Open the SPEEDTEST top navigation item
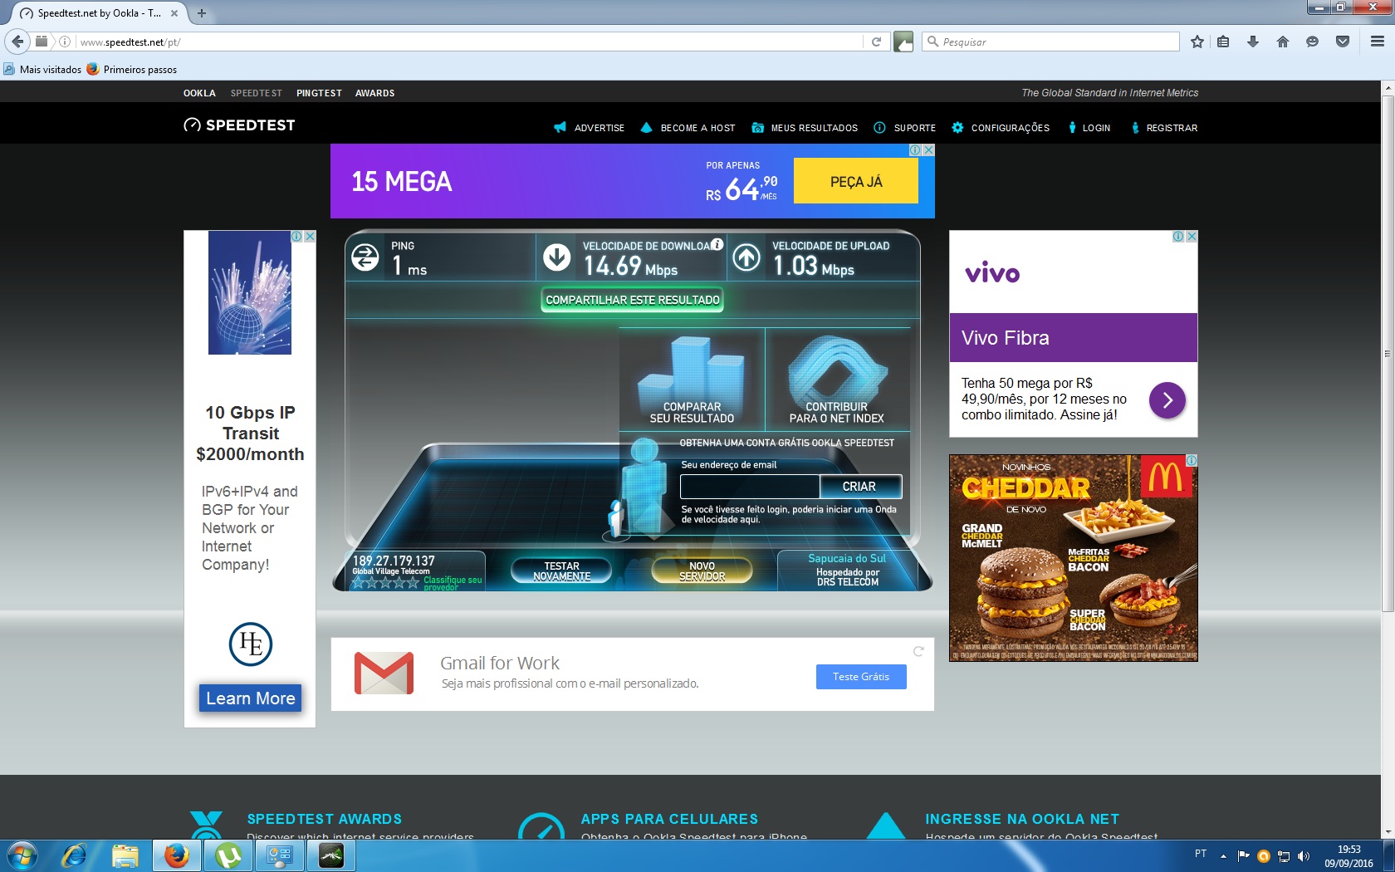This screenshot has height=872, width=1395. 257,93
